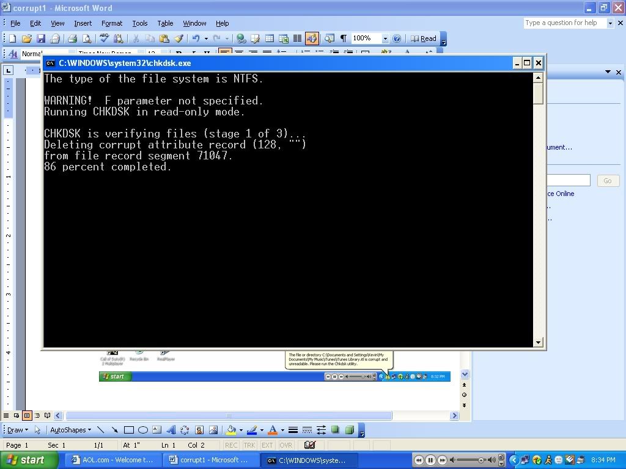Open the AutoShapes dropdown menu
The width and height of the screenshot is (626, 469).
tap(70, 430)
